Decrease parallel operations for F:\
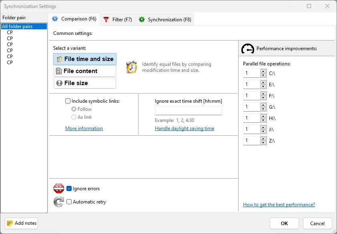This screenshot has width=337, height=234. coord(263,98)
